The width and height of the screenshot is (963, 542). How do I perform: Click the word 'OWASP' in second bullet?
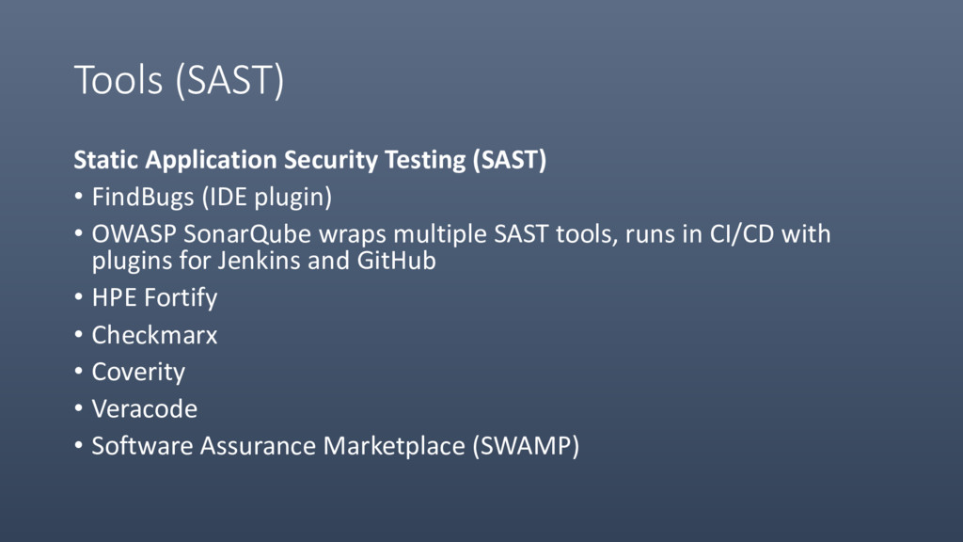click(134, 234)
